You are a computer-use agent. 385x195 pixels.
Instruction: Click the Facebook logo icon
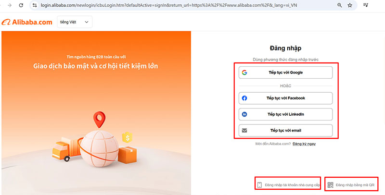pyautogui.click(x=244, y=98)
